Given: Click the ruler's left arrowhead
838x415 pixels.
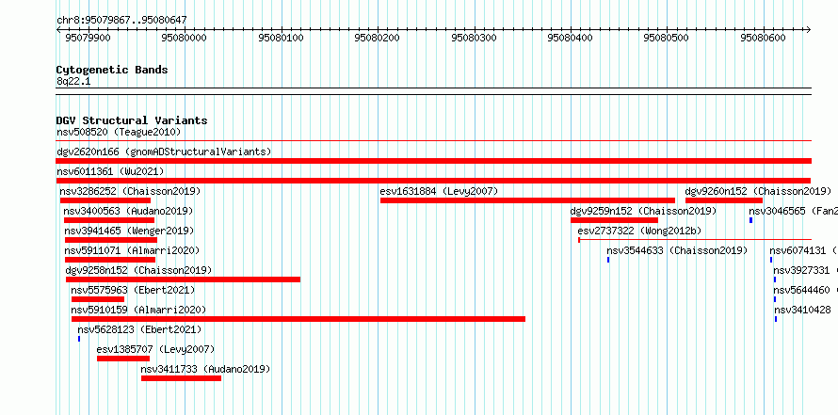Looking at the screenshot, I should pyautogui.click(x=58, y=29).
